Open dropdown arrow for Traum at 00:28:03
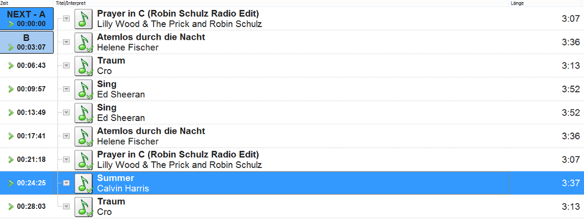Screen dimensions: 584x221 click(x=66, y=206)
